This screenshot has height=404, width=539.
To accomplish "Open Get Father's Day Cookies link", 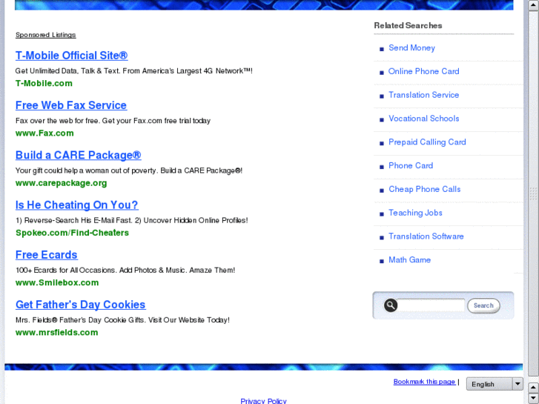I will pyautogui.click(x=80, y=305).
